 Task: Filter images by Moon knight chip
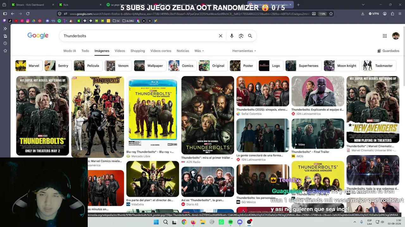(x=342, y=66)
